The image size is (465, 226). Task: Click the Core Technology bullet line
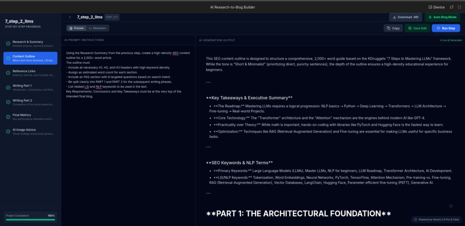click(320, 118)
